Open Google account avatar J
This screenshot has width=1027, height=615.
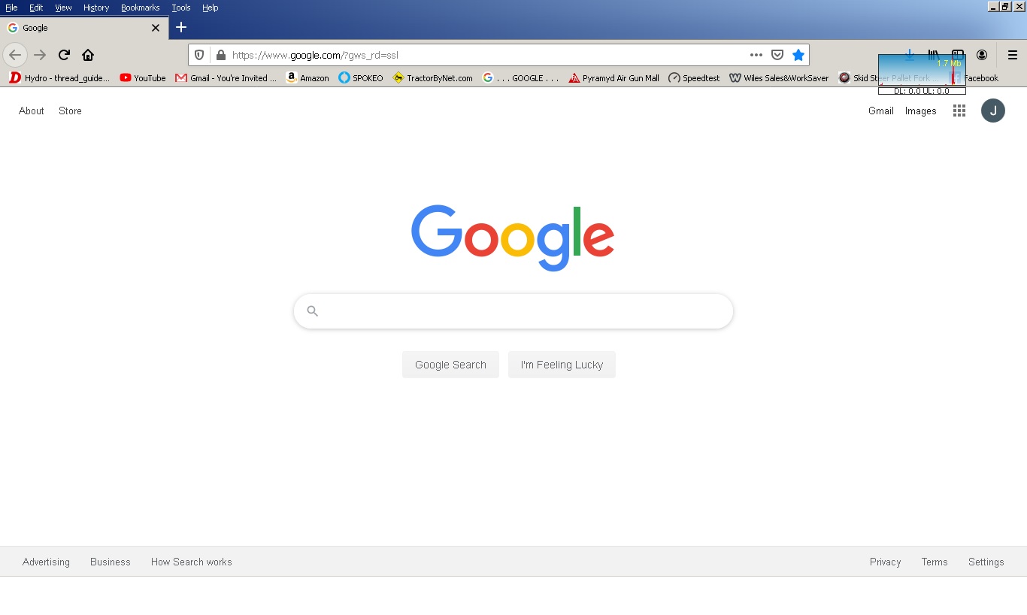point(993,111)
